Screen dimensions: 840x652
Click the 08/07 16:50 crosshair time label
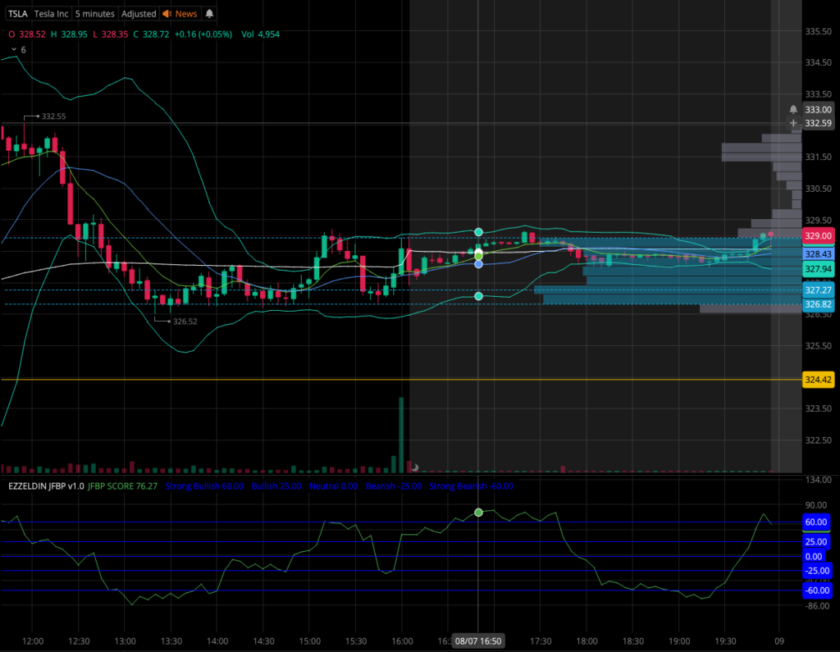[x=478, y=641]
